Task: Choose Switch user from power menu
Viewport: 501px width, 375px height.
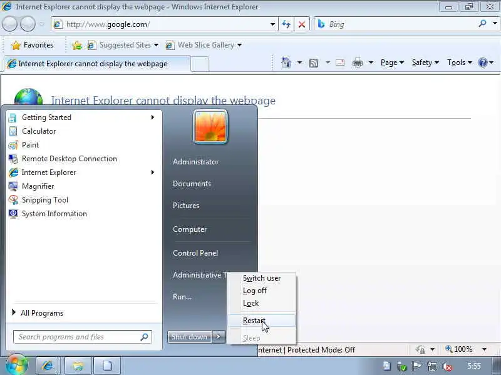Action: [x=261, y=278]
